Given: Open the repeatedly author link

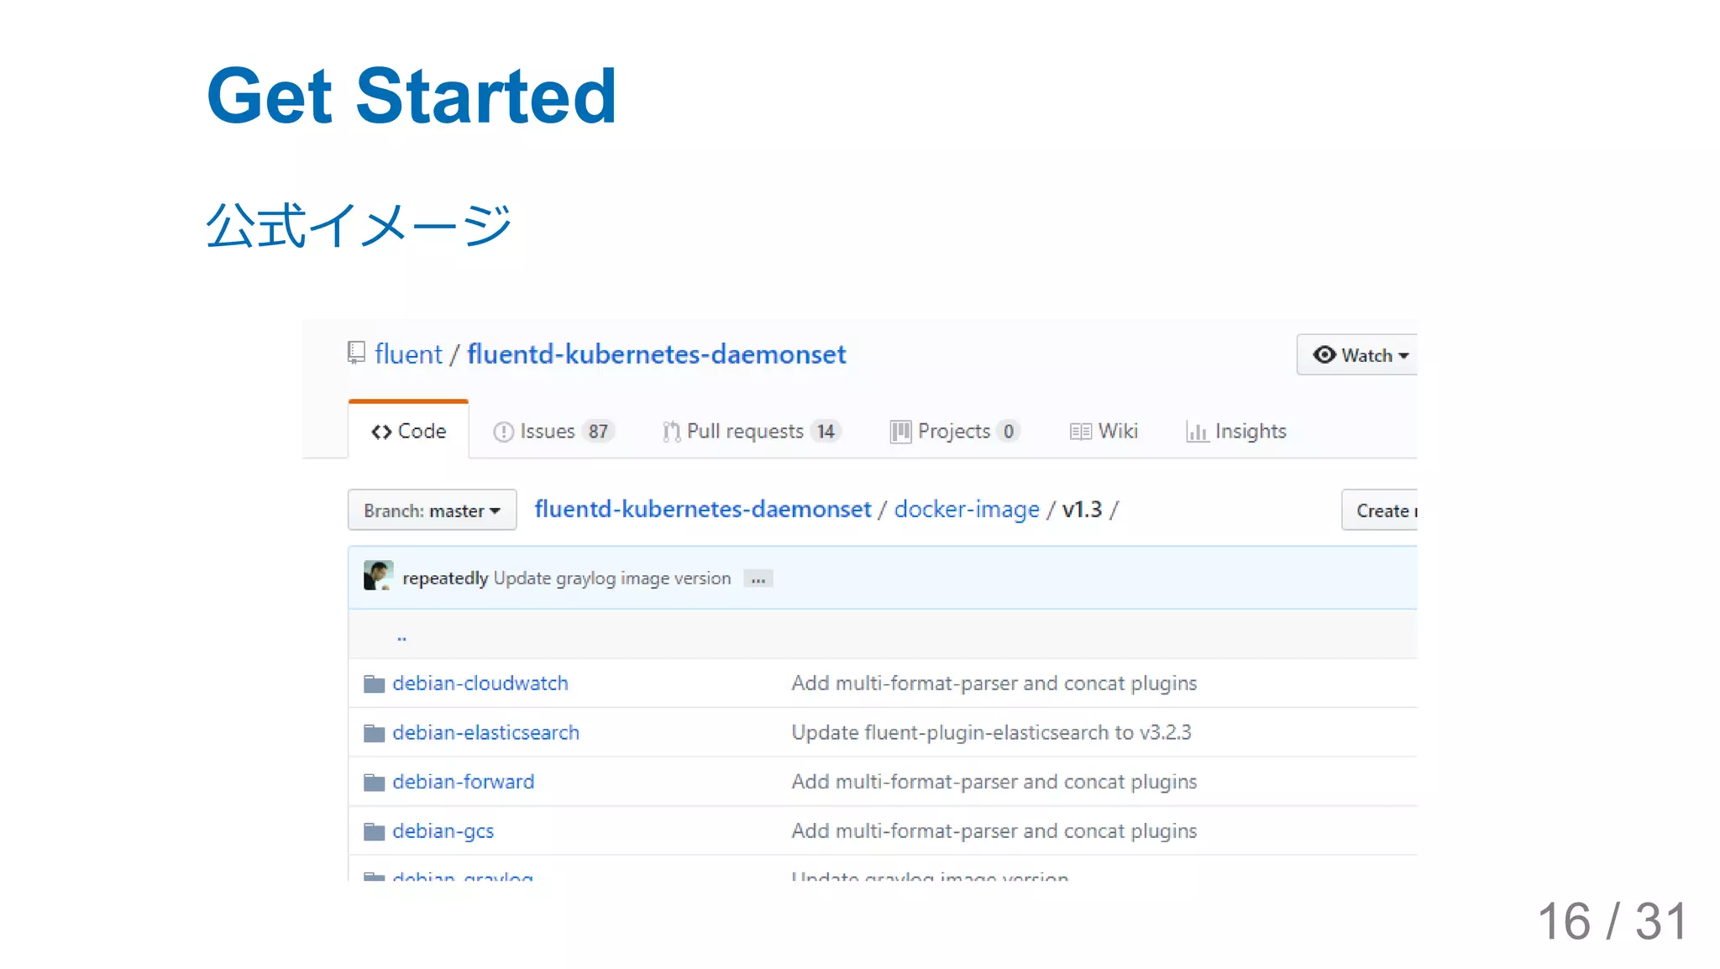Looking at the screenshot, I should coord(445,578).
